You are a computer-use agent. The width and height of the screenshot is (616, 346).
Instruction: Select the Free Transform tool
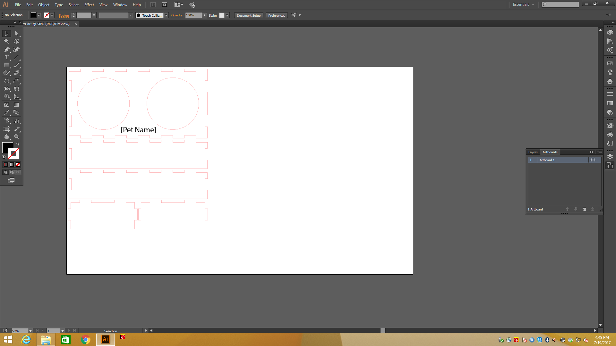(x=17, y=89)
